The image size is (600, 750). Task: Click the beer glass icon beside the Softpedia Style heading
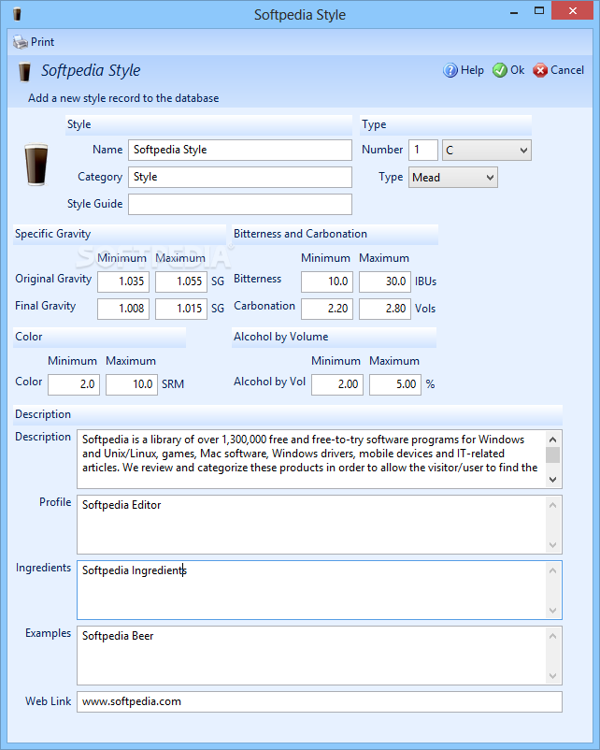(24, 72)
